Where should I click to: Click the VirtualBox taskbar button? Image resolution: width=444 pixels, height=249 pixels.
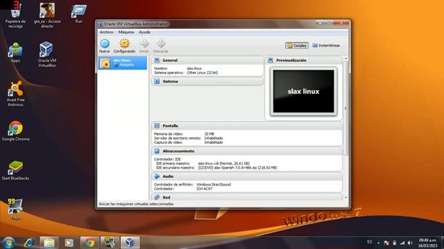(130, 243)
